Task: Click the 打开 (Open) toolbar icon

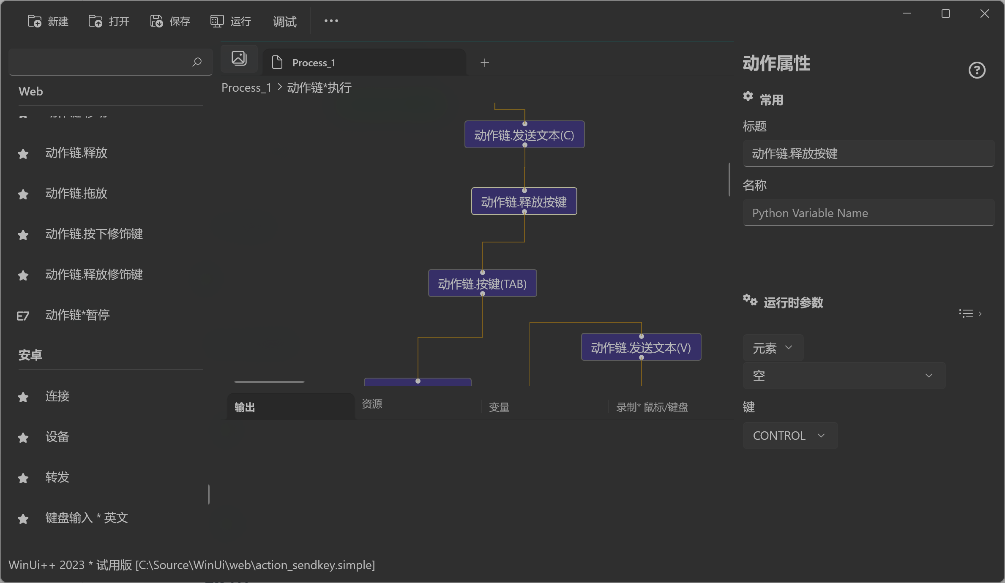Action: click(95, 21)
